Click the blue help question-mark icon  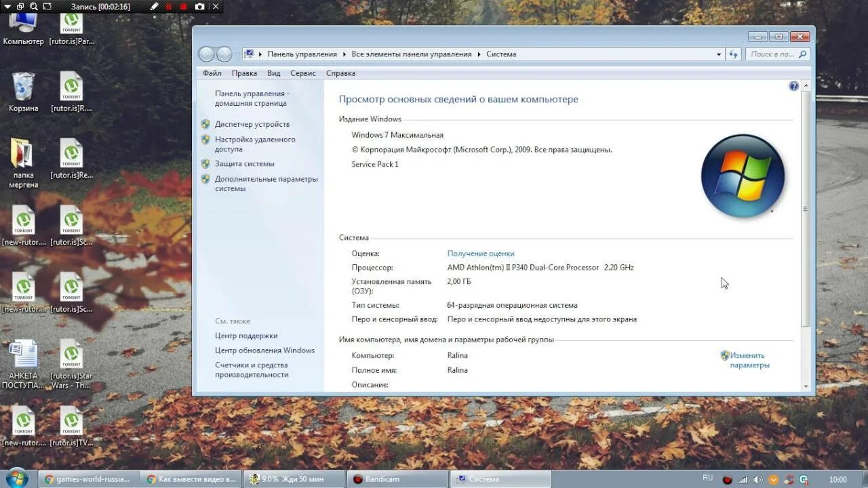[793, 86]
